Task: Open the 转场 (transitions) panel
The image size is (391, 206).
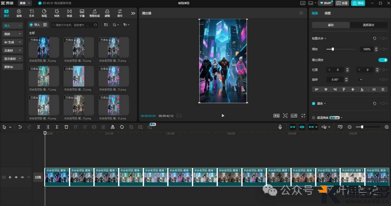Action: (x=70, y=13)
